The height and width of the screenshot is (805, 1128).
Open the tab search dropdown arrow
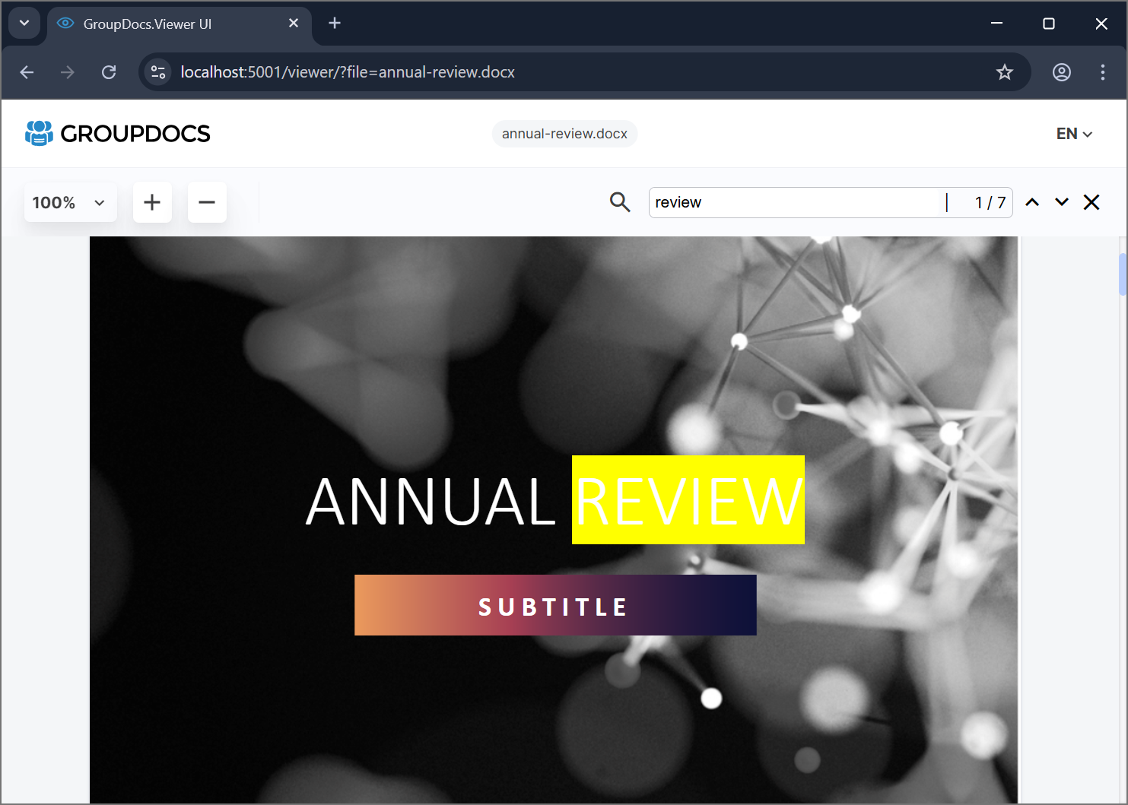click(x=24, y=24)
